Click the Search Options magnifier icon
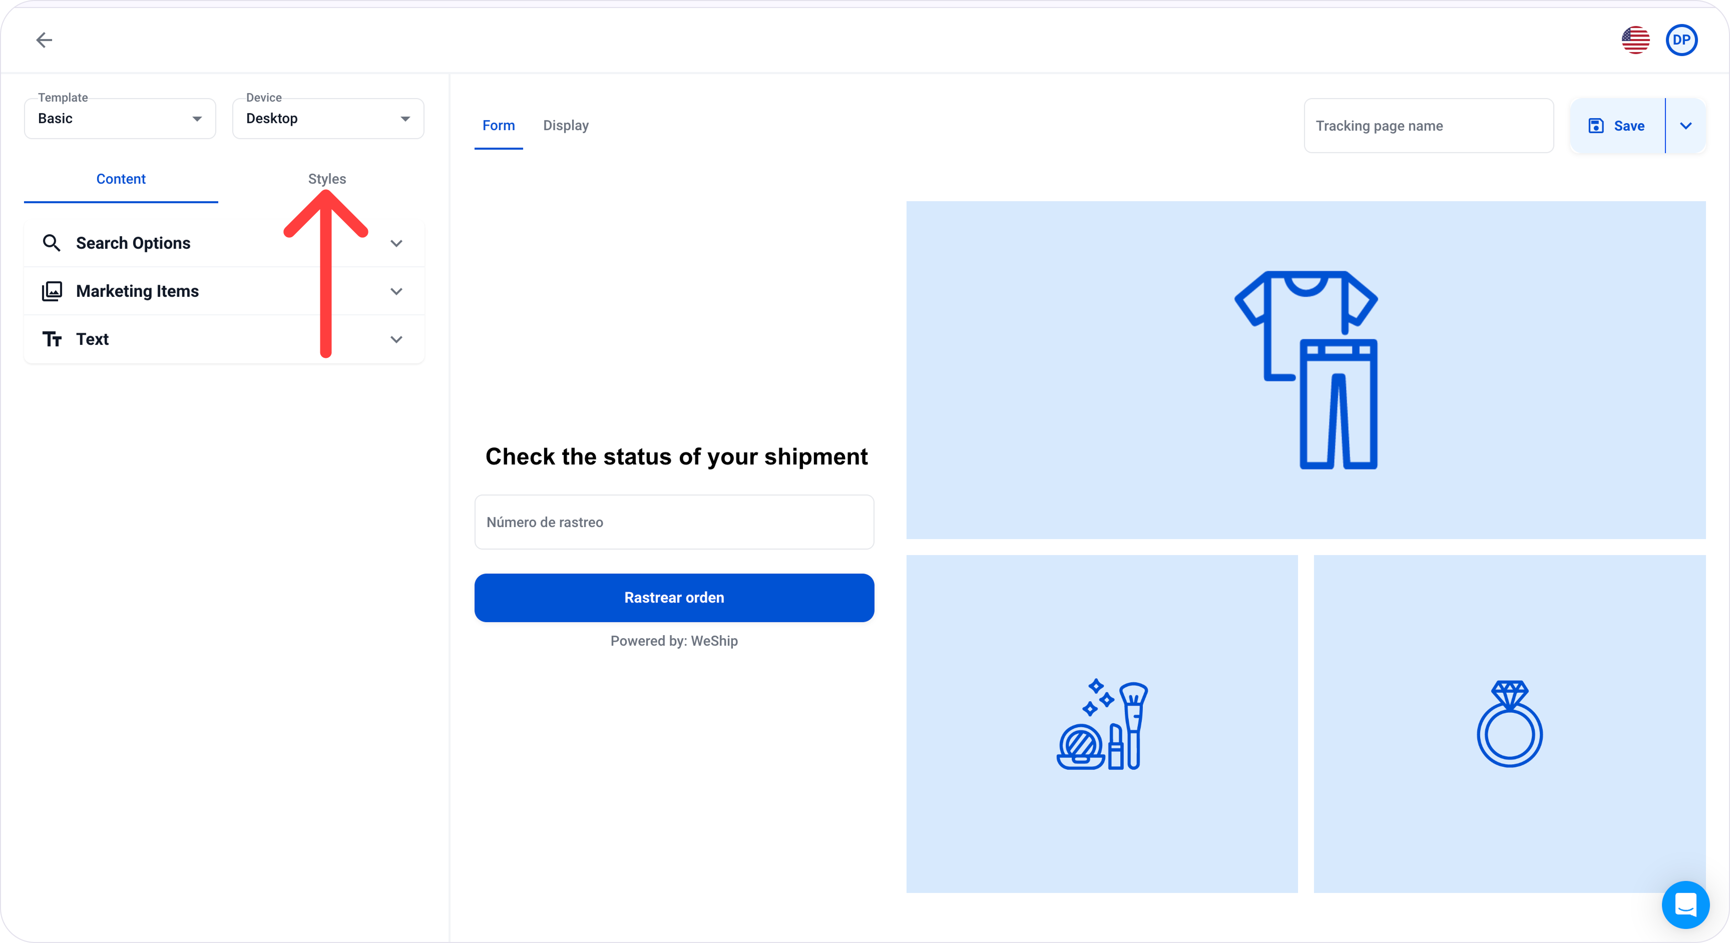 tap(52, 243)
